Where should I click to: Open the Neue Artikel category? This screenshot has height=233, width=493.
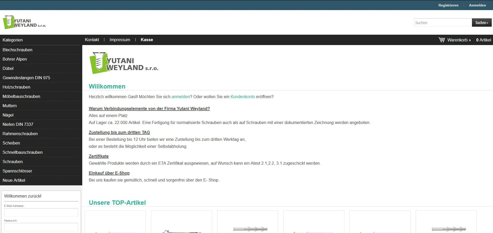(x=14, y=180)
